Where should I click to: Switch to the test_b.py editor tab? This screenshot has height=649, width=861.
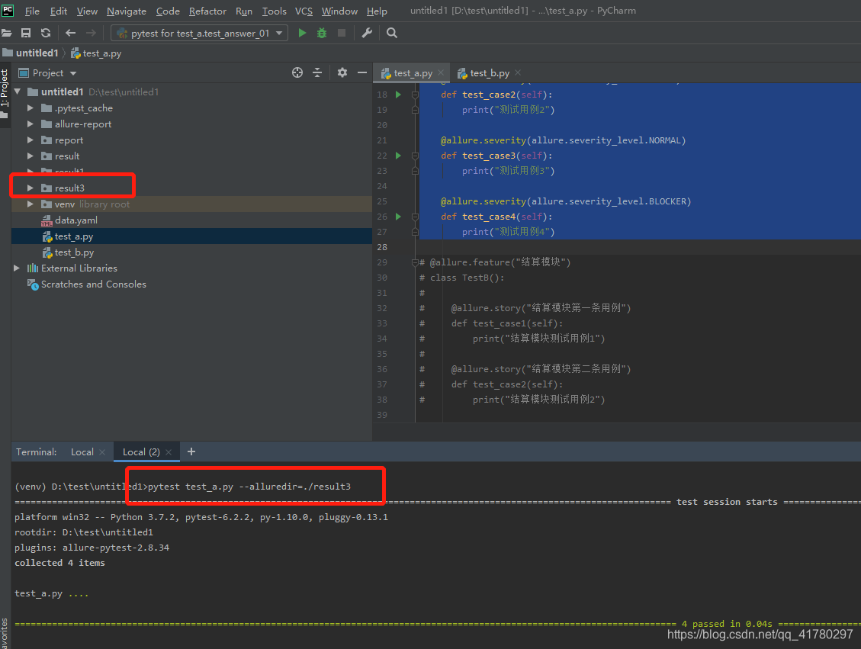pyautogui.click(x=490, y=73)
